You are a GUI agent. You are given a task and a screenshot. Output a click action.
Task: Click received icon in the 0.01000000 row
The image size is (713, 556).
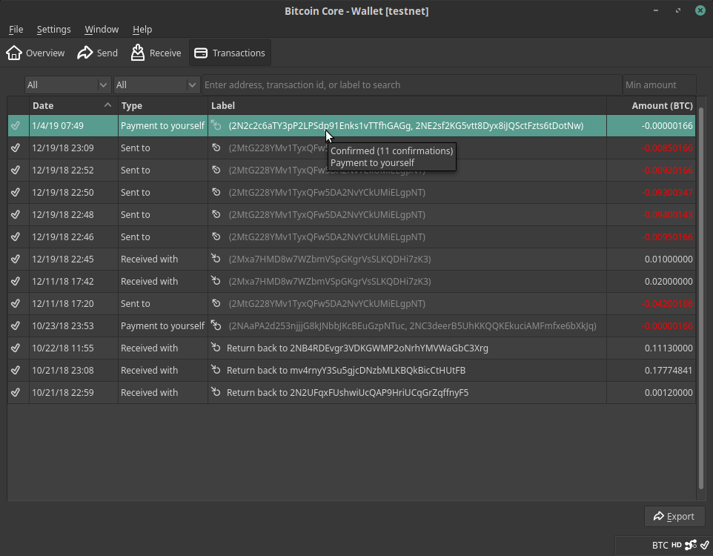[x=216, y=259]
